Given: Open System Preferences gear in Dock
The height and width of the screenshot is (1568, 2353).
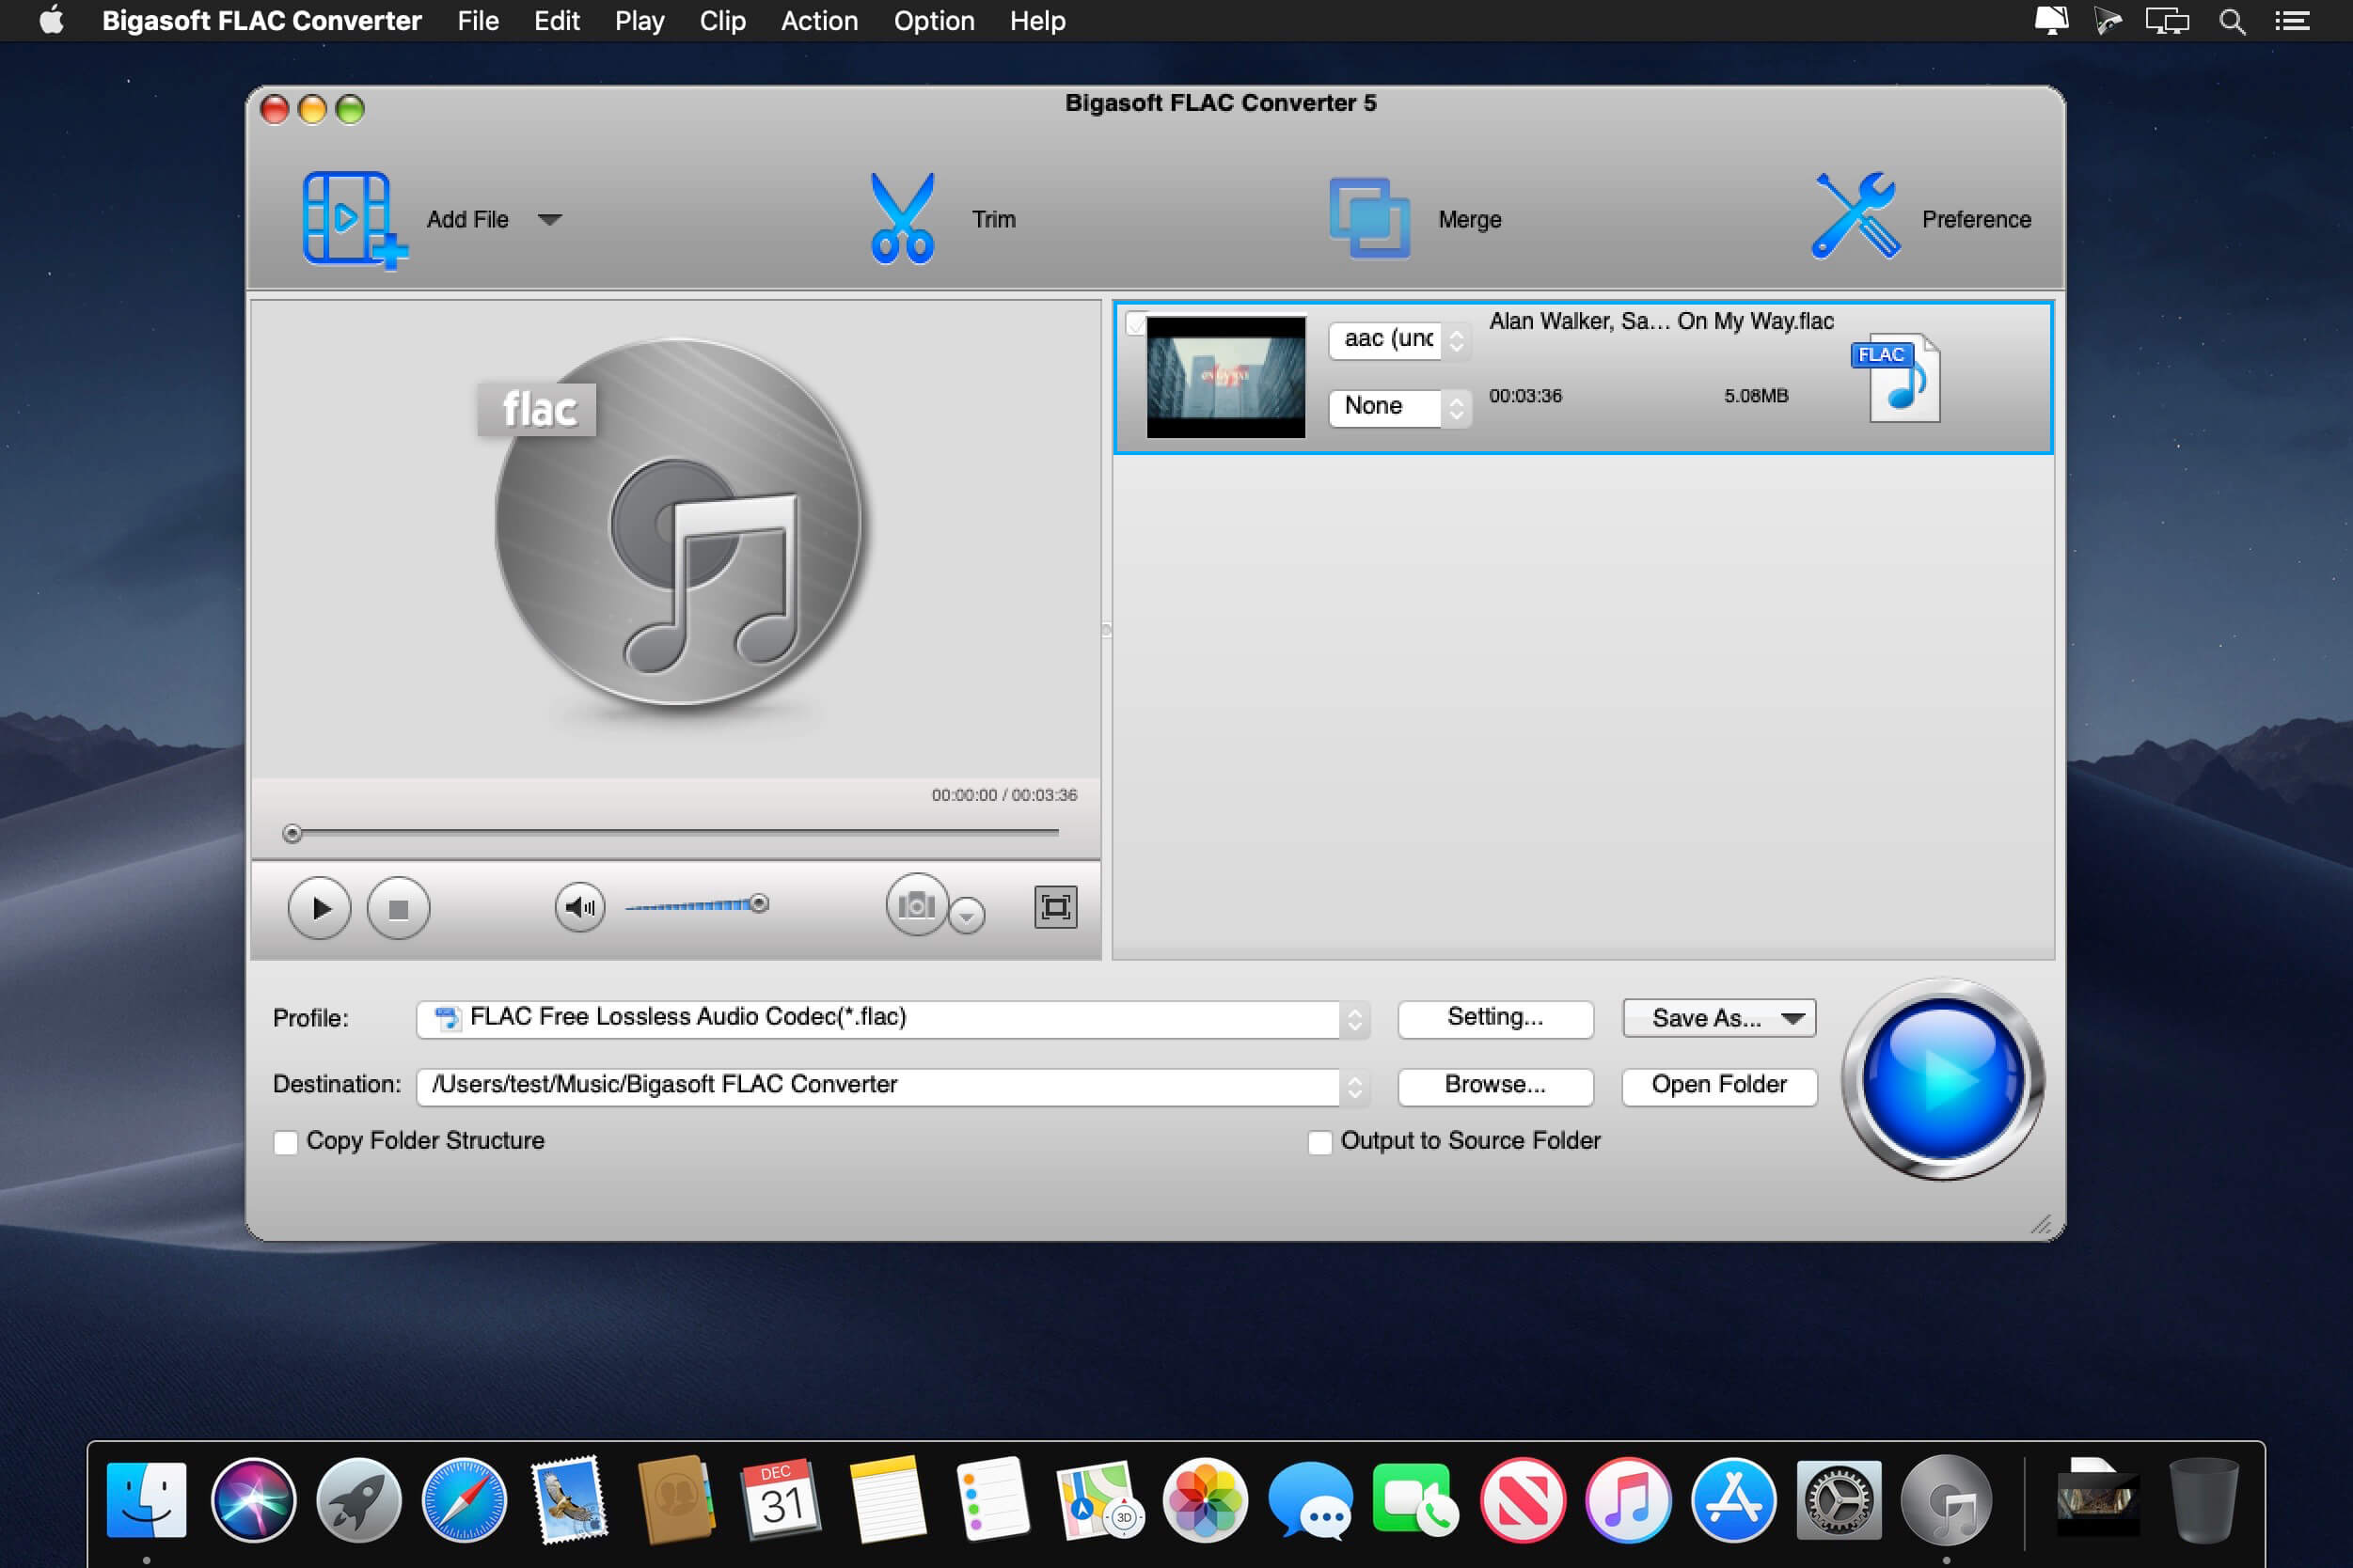Looking at the screenshot, I should pyautogui.click(x=1839, y=1499).
